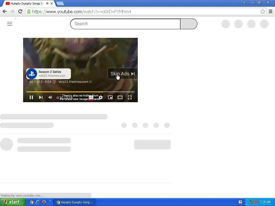The width and height of the screenshot is (275, 206).
Task: Open the Chrome profile user button
Action: click(x=244, y=2)
